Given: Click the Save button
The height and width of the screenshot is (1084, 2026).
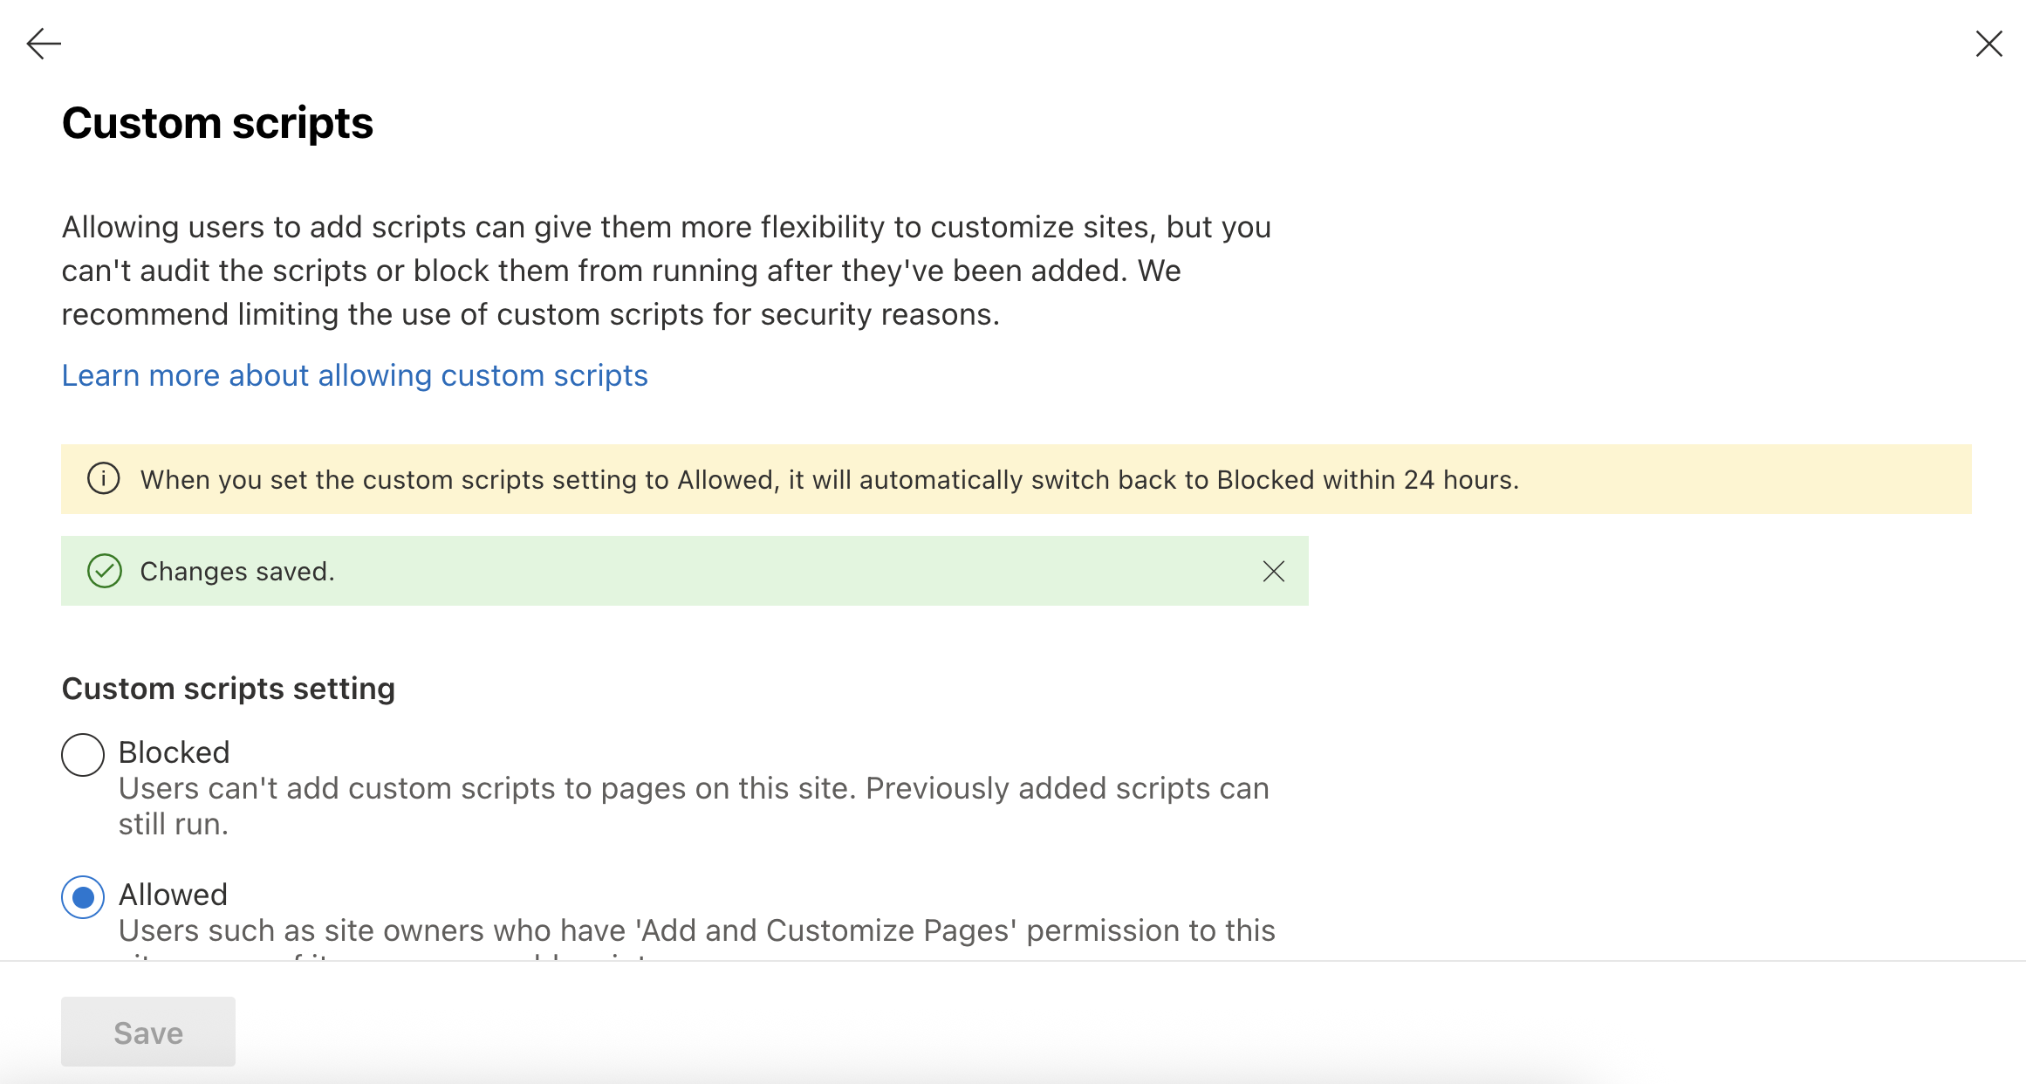Looking at the screenshot, I should coord(147,1031).
